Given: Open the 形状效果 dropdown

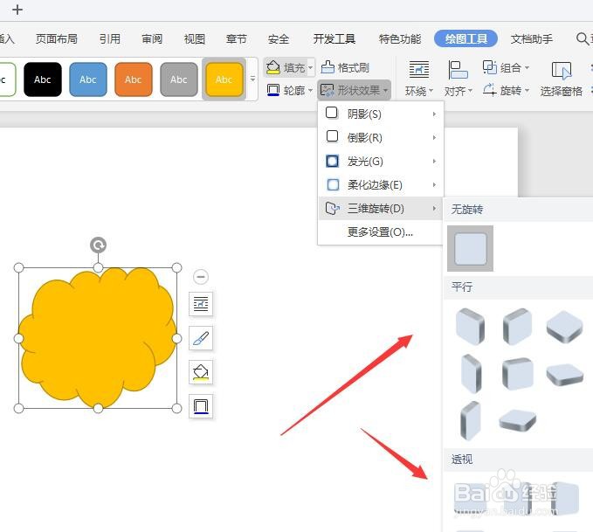Looking at the screenshot, I should coord(354,91).
